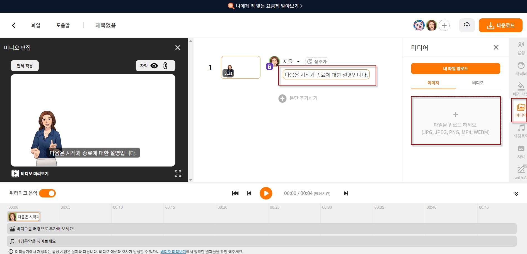This screenshot has width=527, height=254.
Task: Open the 배경 색 paint bucket panel
Action: pyautogui.click(x=521, y=89)
